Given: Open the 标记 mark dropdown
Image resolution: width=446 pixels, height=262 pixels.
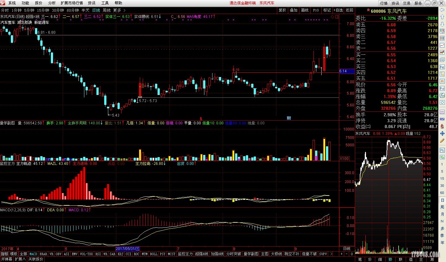Looking at the screenshot, I should coord(327,10).
